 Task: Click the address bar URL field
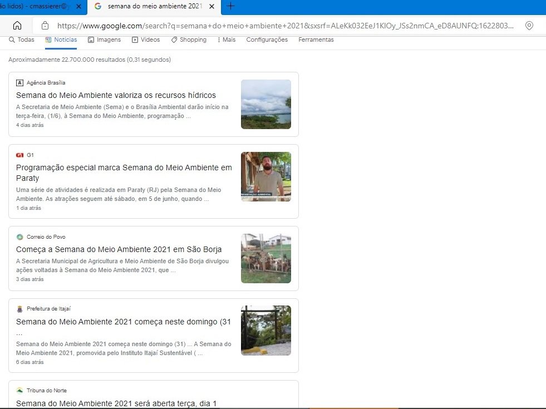pyautogui.click(x=284, y=26)
